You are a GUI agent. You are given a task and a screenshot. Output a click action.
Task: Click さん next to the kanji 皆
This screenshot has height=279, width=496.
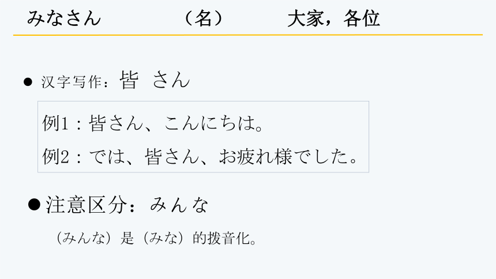(x=171, y=80)
